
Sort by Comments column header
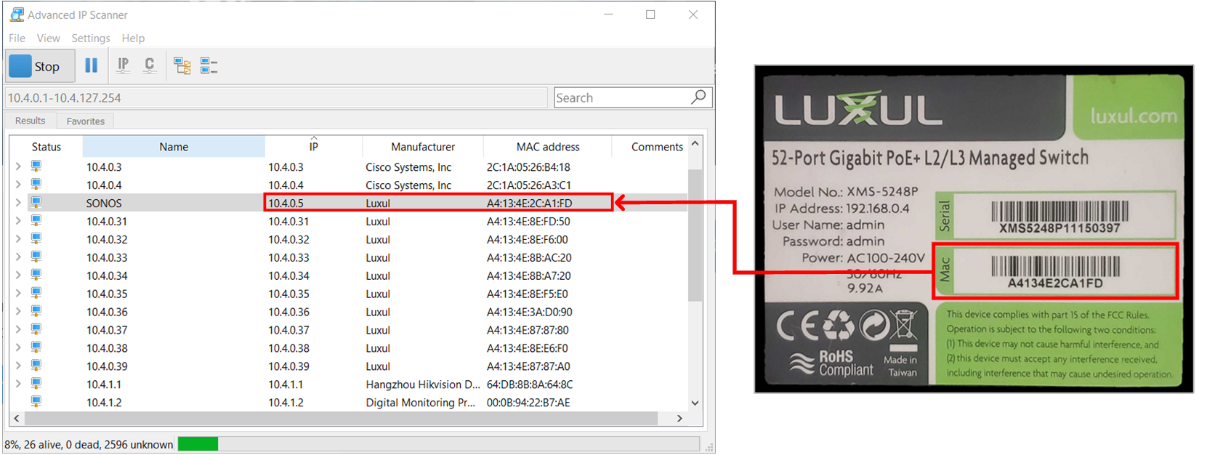tap(656, 147)
